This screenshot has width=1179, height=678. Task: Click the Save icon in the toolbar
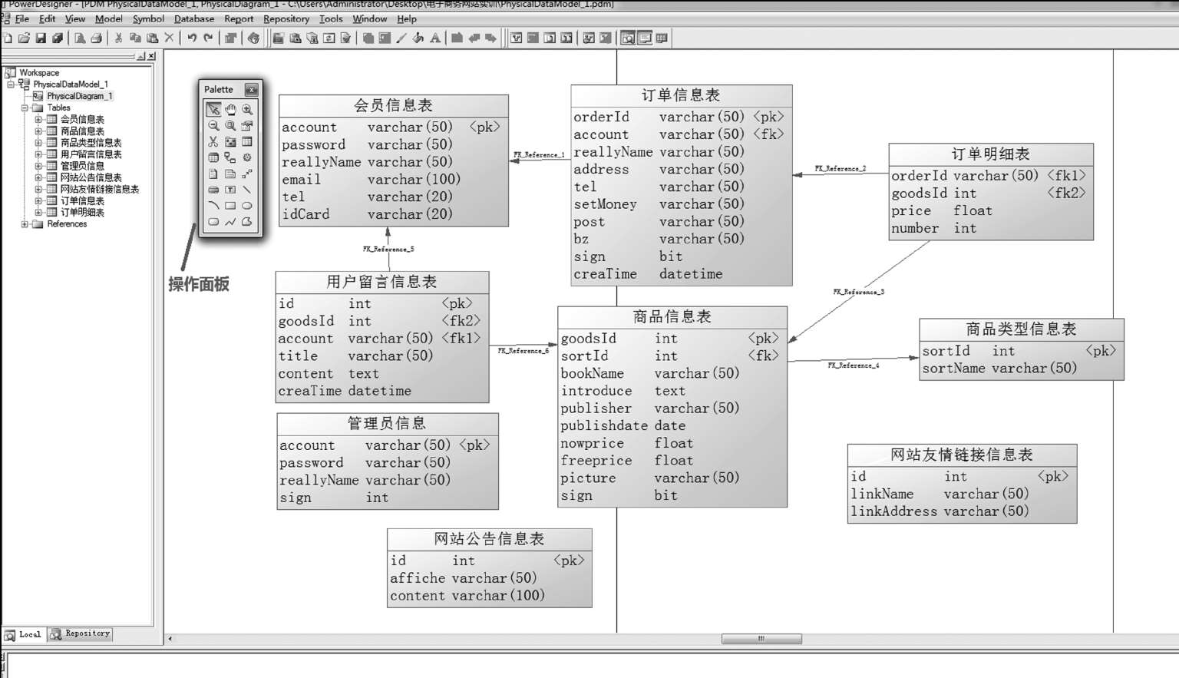(41, 38)
